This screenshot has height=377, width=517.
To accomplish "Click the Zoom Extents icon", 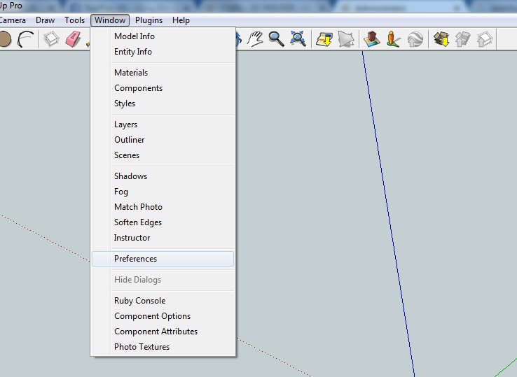I will [x=298, y=39].
